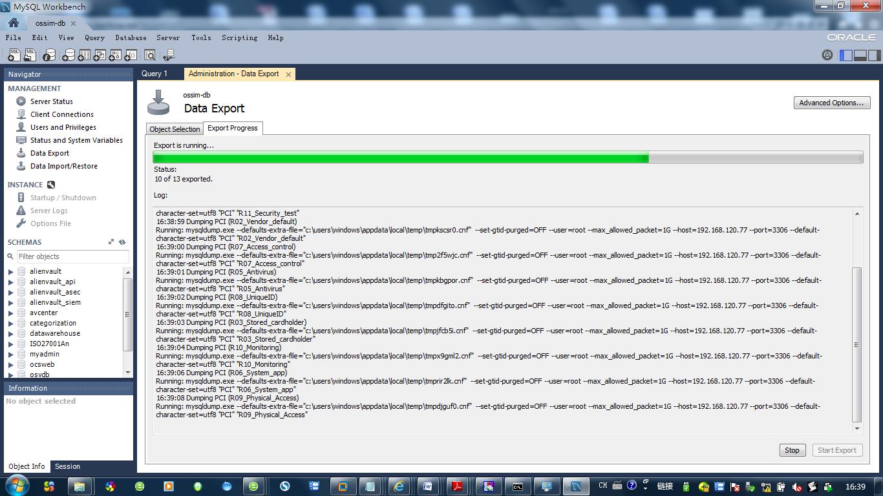Viewport: 883px width, 496px height.
Task: Expand the alienvault_api schema
Action: point(11,282)
